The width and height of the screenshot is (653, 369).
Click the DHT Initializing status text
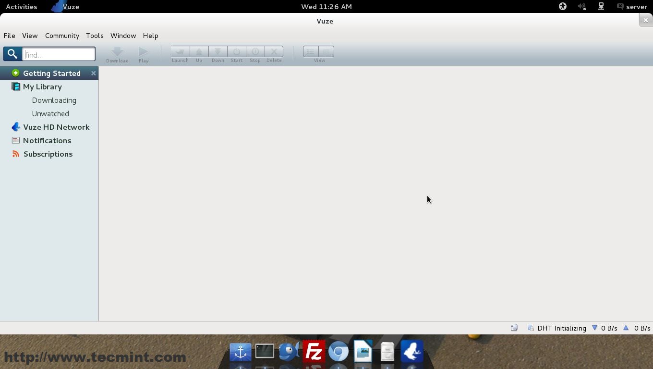click(x=562, y=328)
